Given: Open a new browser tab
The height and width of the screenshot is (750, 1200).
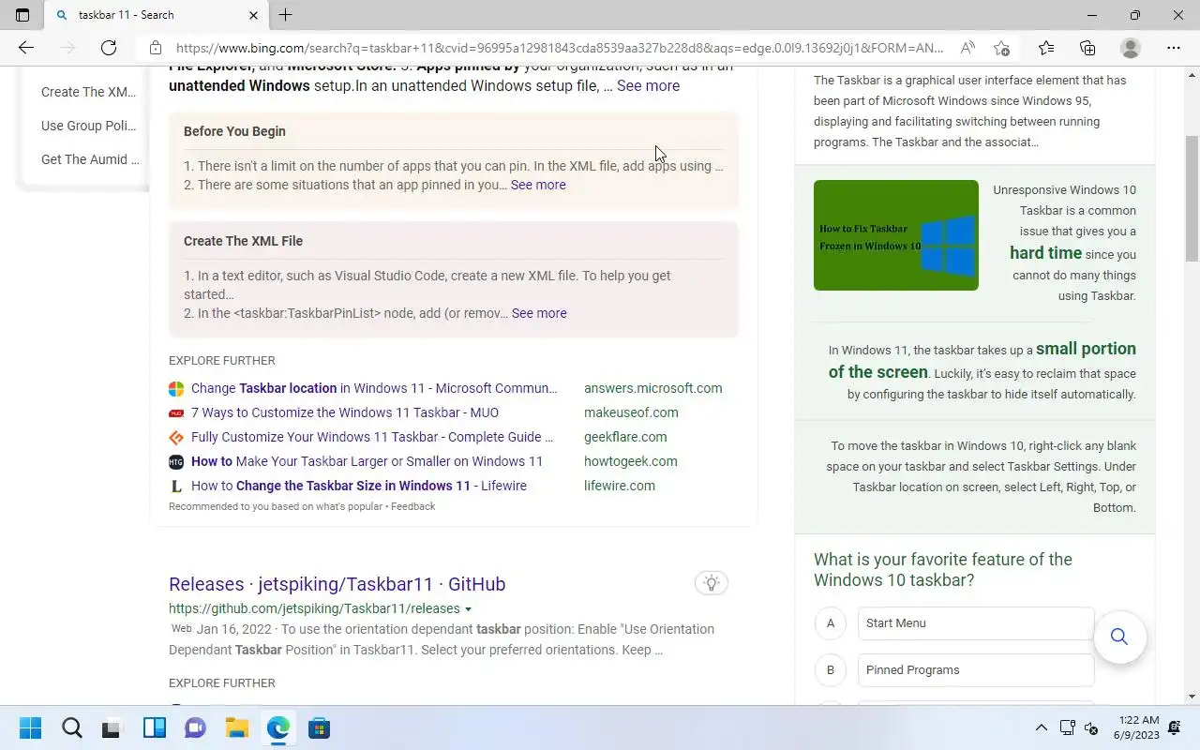Looking at the screenshot, I should click(x=286, y=15).
